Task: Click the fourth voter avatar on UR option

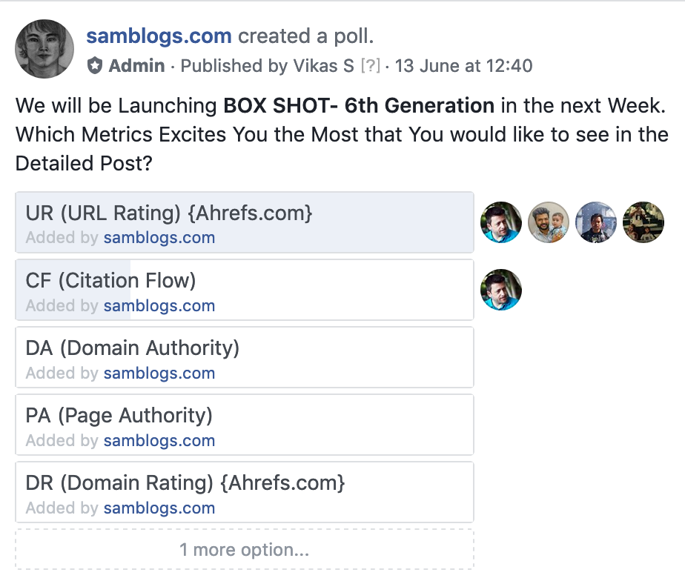Action: [x=643, y=222]
